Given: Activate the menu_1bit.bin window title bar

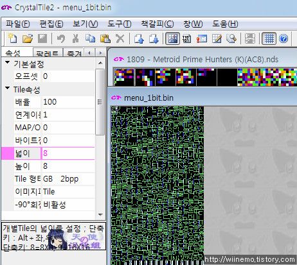Looking at the screenshot, I should coord(204,98).
